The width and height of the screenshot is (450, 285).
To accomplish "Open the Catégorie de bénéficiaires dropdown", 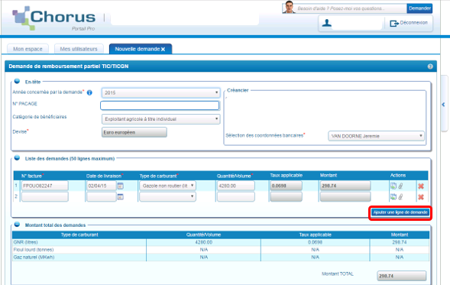I will point(160,119).
